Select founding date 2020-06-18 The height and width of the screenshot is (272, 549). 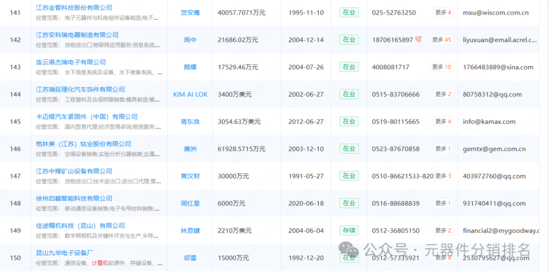[306, 204]
